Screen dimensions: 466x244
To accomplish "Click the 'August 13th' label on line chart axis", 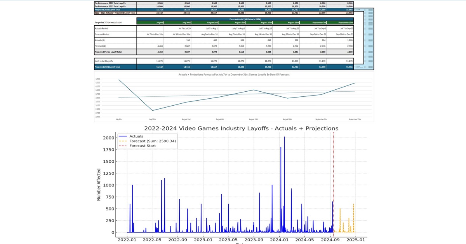I will (x=254, y=120).
